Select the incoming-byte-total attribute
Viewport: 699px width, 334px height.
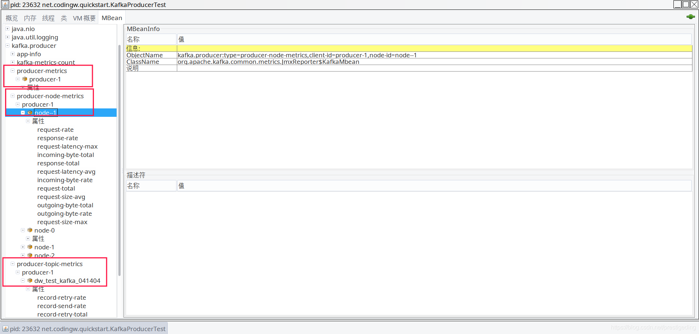click(65, 155)
